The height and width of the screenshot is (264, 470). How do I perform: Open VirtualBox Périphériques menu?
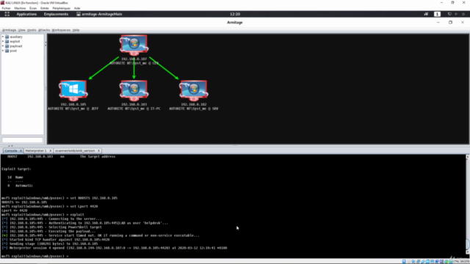tap(61, 8)
